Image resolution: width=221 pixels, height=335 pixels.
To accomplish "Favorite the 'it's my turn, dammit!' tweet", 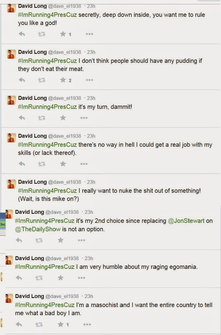I will (x=63, y=118).
